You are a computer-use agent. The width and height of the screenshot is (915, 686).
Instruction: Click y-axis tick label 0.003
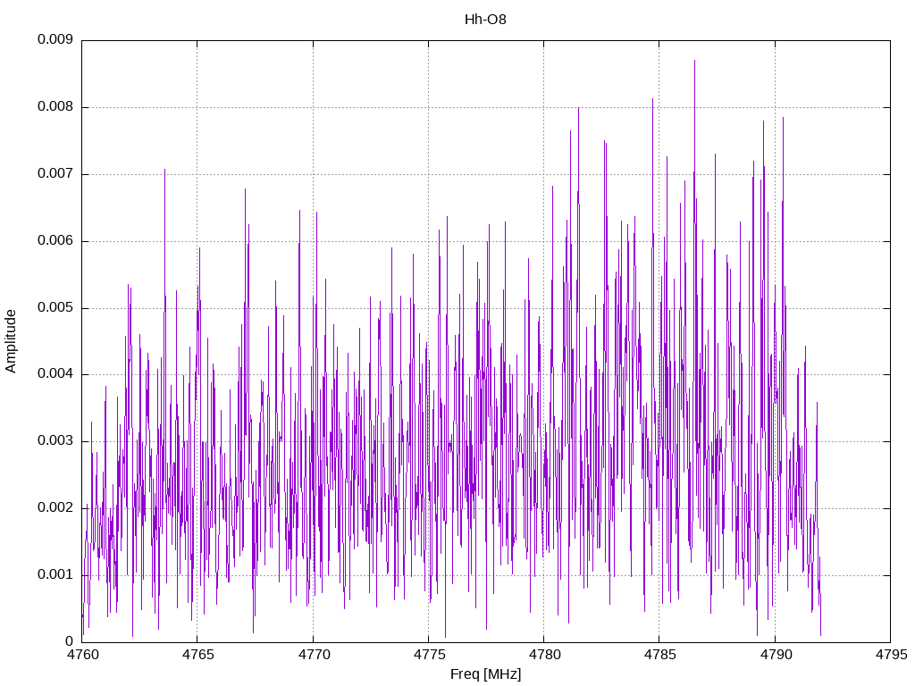[x=55, y=441]
